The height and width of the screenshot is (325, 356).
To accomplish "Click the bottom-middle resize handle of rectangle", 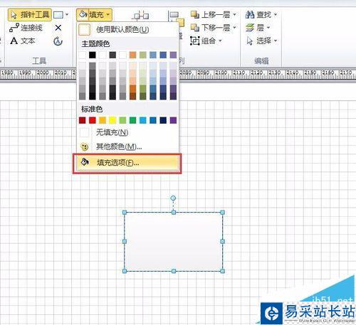I will (x=174, y=271).
